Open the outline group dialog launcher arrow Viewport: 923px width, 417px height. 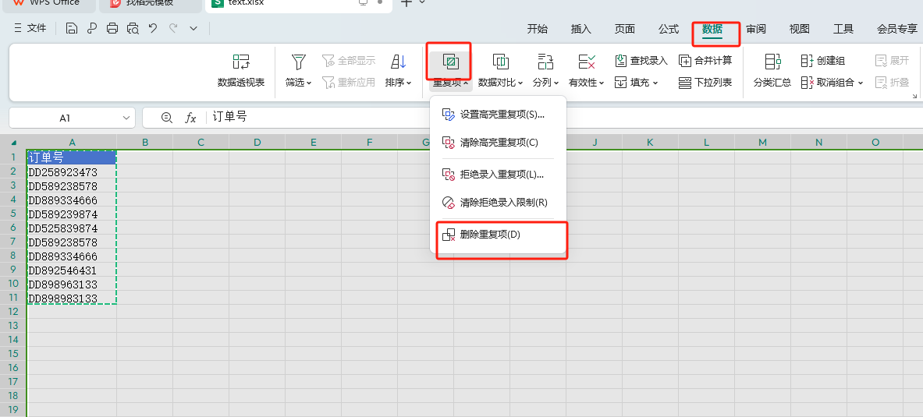coord(914,97)
